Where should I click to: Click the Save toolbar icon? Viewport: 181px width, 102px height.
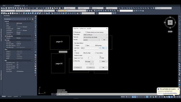6,8
